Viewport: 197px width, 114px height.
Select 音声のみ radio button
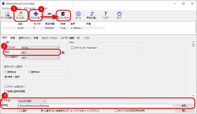(x=29, y=72)
